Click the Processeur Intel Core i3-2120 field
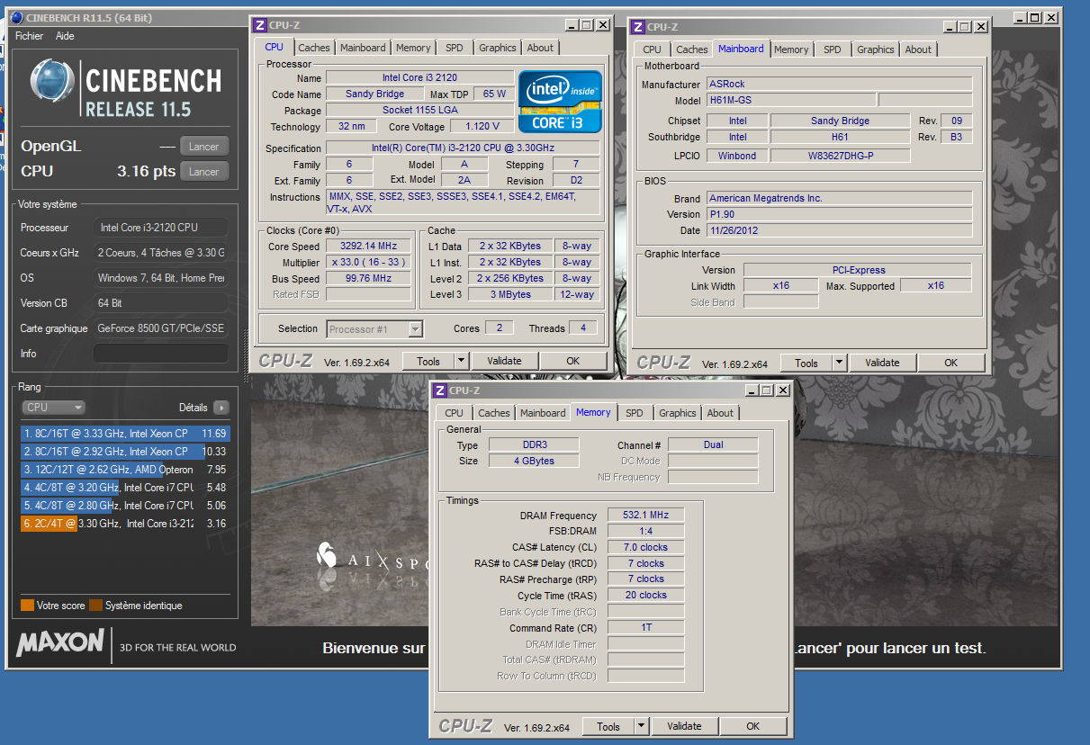 161,228
